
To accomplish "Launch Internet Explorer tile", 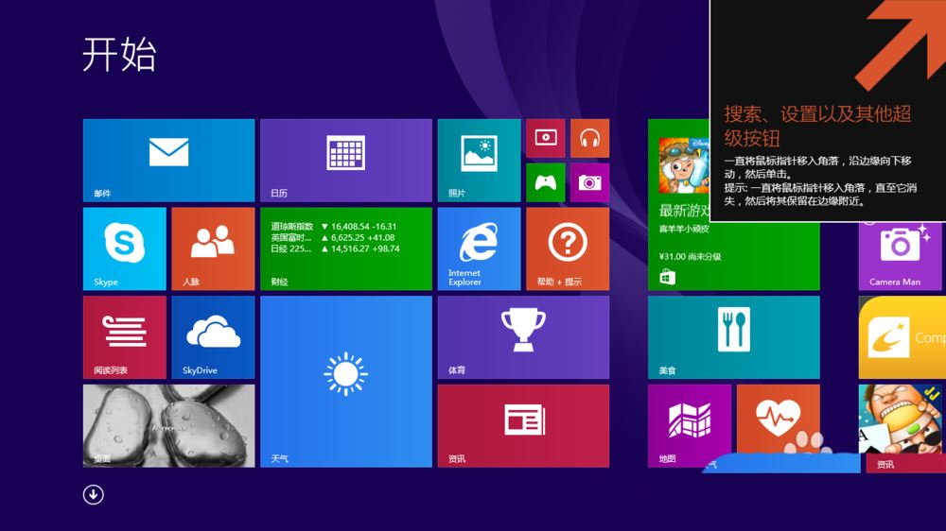I will [x=479, y=248].
